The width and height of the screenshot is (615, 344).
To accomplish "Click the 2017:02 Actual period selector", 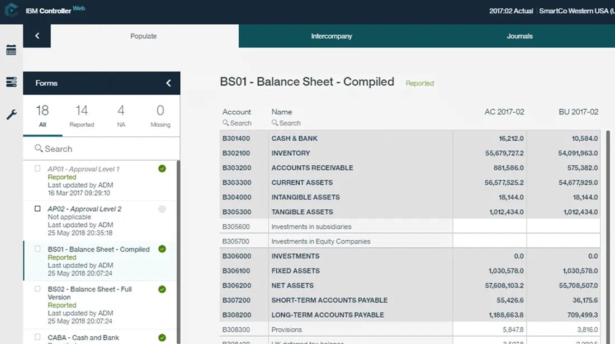I will (x=510, y=11).
